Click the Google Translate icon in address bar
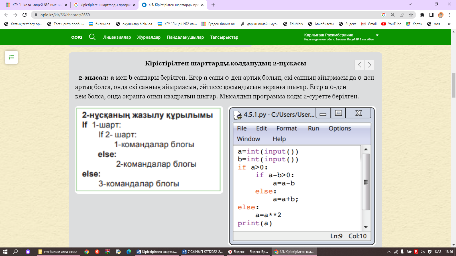The width and height of the screenshot is (456, 256). point(384,15)
